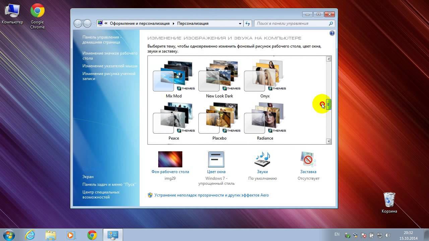The width and height of the screenshot is (429, 241).
Task: Open the Компьютер desktop icon
Action: click(12, 14)
